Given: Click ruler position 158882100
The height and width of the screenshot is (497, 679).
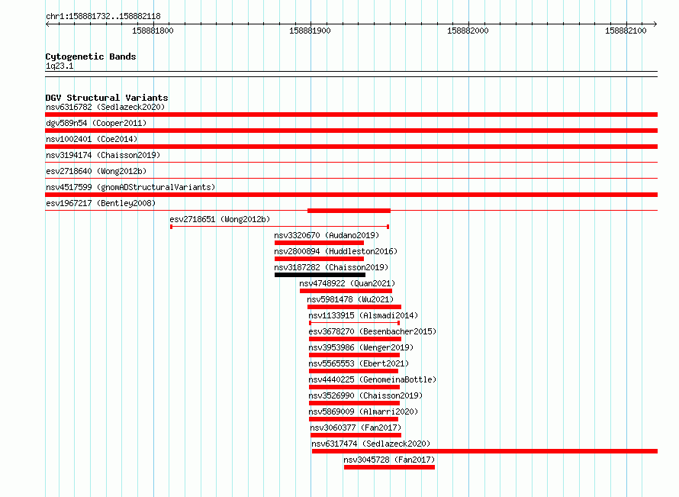Looking at the screenshot, I should point(626,31).
